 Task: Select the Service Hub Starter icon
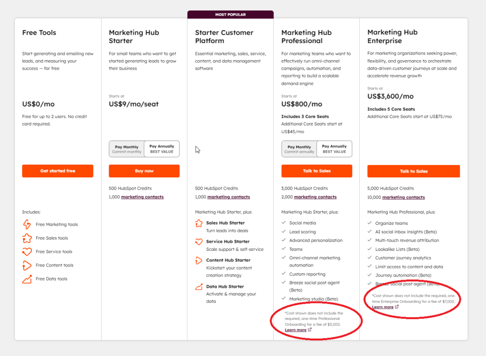[199, 242]
